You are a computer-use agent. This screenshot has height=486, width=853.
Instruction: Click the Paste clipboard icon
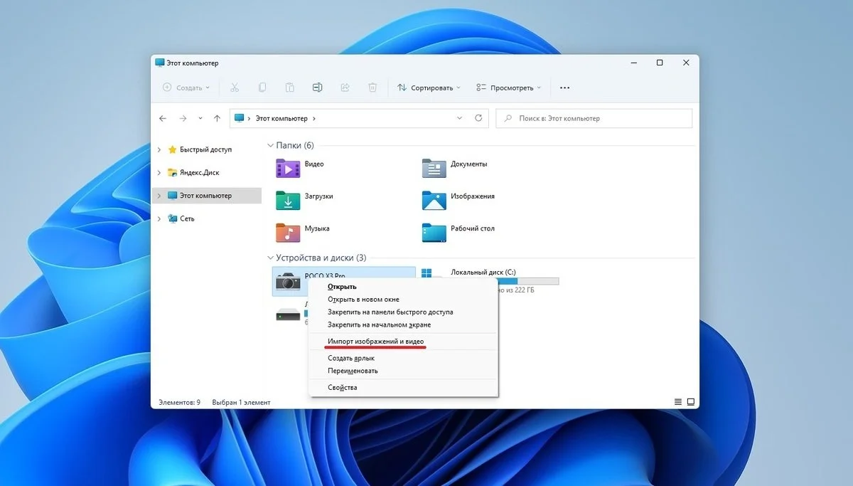click(290, 88)
